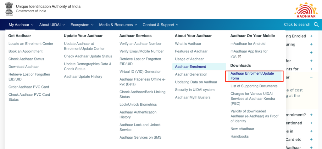Open Handbooks link
The width and height of the screenshot is (322, 149).
tap(239, 136)
